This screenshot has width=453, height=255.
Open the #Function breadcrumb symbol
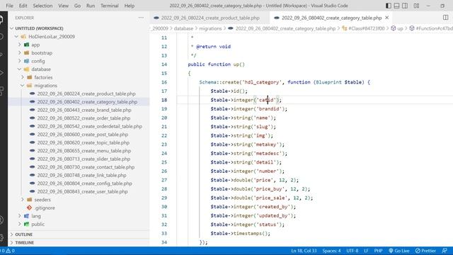(431, 28)
